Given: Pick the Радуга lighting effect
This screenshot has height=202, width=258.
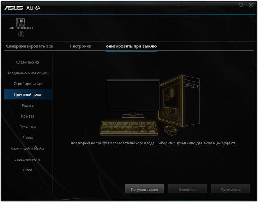Looking at the screenshot, I should pyautogui.click(x=28, y=105).
